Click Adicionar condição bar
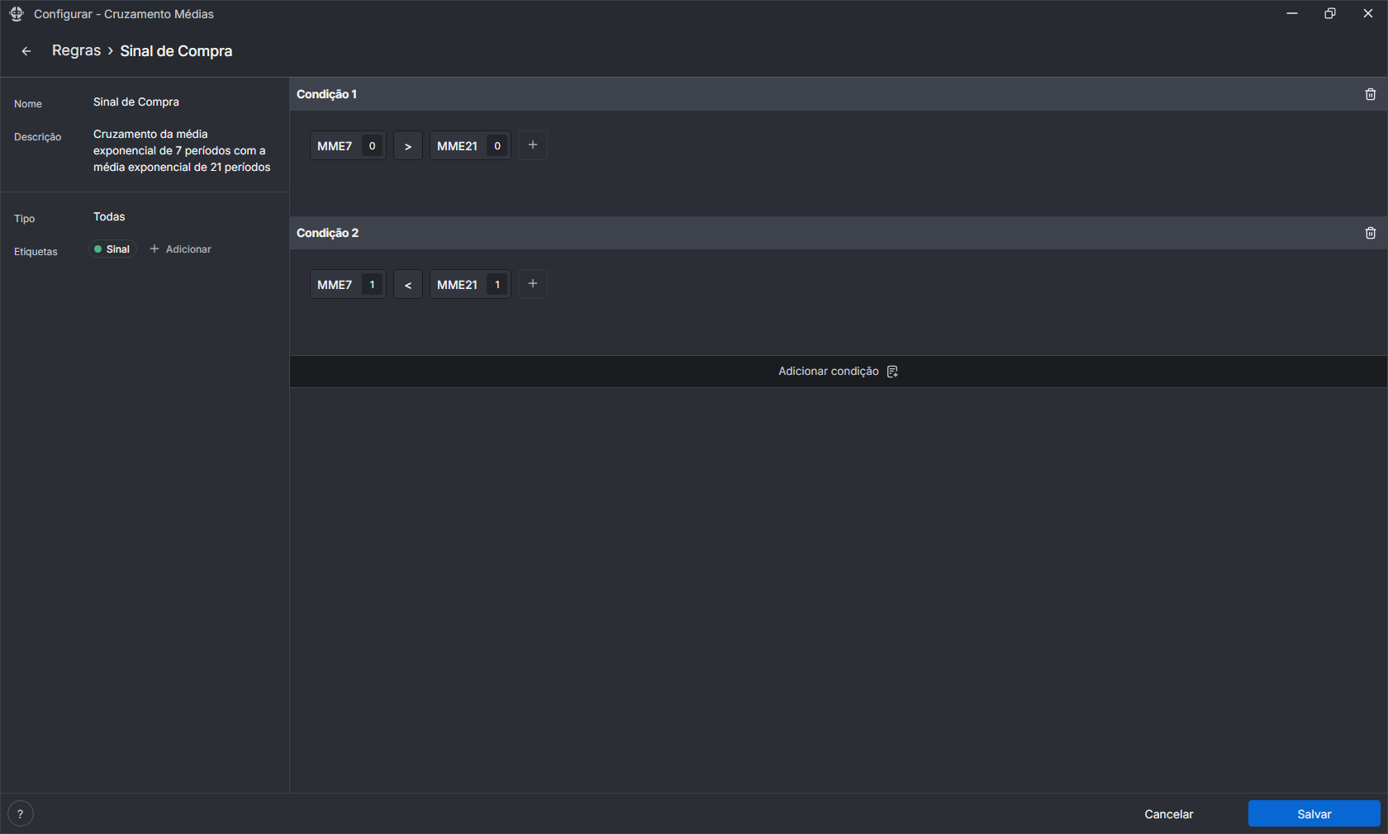The width and height of the screenshot is (1388, 834). (838, 372)
